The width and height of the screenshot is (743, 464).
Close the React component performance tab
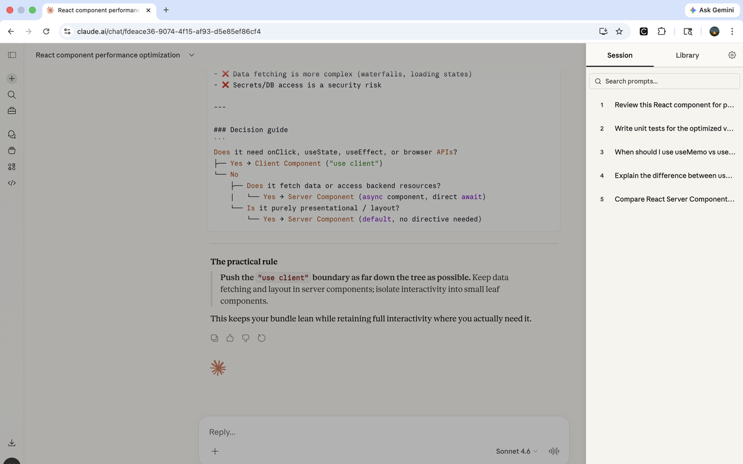[148, 10]
